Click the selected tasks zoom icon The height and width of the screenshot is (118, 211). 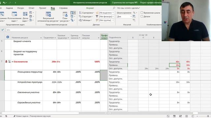[134, 20]
